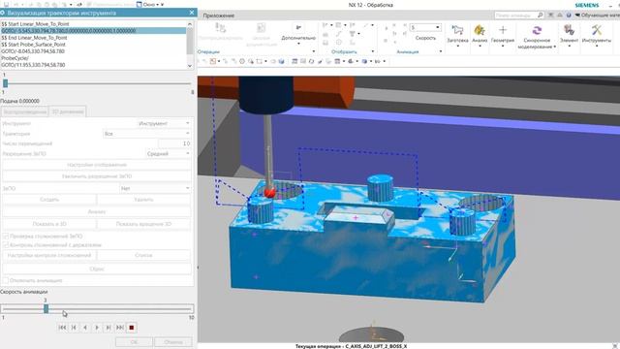Toggle the Отложить анимацию checkbox
620x349 pixels.
(6, 280)
